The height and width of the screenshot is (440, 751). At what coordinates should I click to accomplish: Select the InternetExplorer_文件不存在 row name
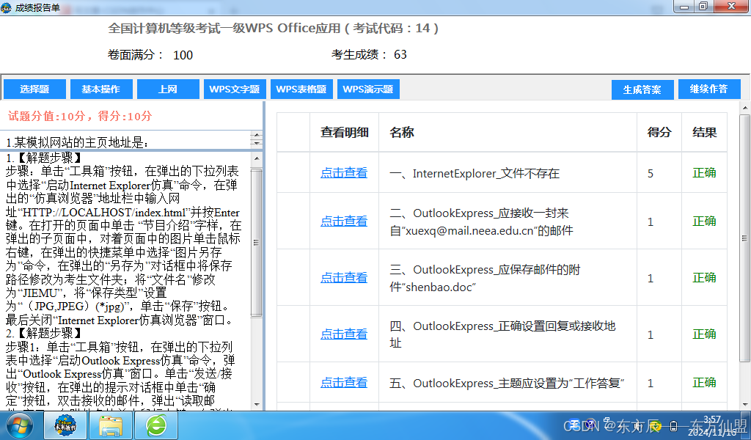tap(475, 173)
